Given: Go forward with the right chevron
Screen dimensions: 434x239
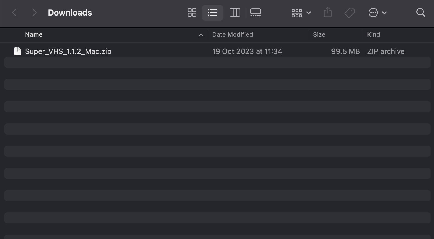Looking at the screenshot, I should 34,13.
